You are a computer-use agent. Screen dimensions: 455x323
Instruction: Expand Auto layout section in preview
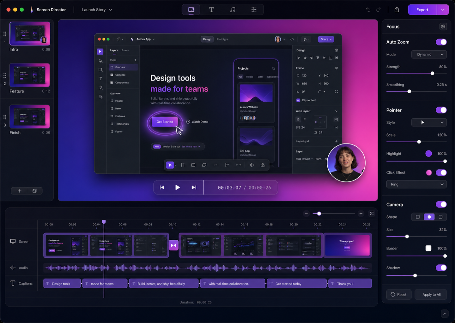pyautogui.click(x=336, y=111)
